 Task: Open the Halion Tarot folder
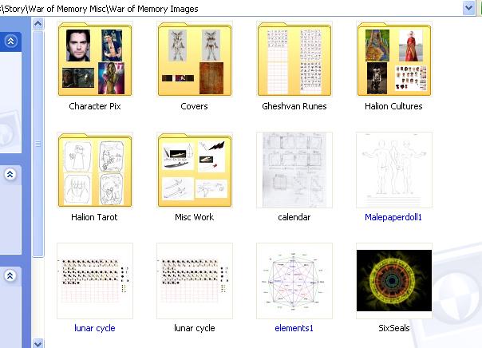(x=95, y=171)
